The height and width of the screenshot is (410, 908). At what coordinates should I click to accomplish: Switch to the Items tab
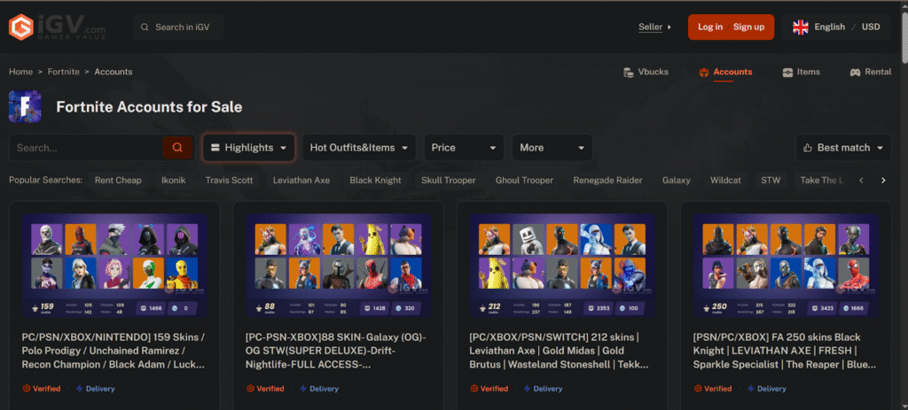(801, 73)
